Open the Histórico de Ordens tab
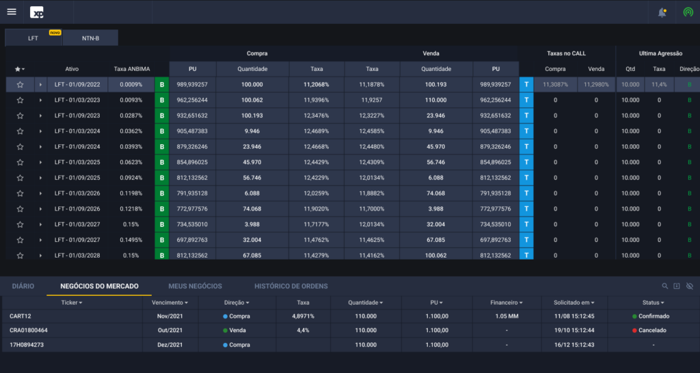Viewport: 700px width, 373px height. tap(291, 286)
